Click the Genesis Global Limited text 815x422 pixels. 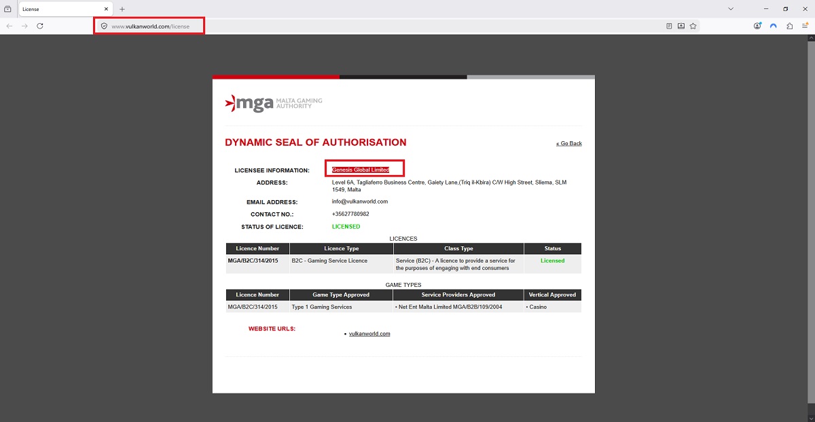(361, 170)
